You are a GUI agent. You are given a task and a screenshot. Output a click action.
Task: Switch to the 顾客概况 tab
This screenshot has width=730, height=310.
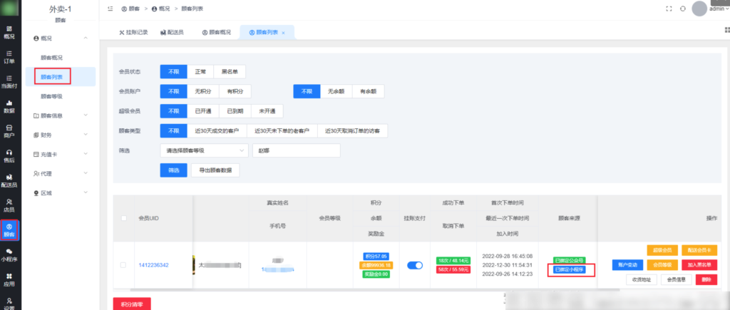tap(217, 33)
